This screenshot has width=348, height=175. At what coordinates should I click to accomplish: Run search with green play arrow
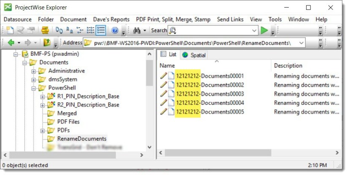[264, 30]
